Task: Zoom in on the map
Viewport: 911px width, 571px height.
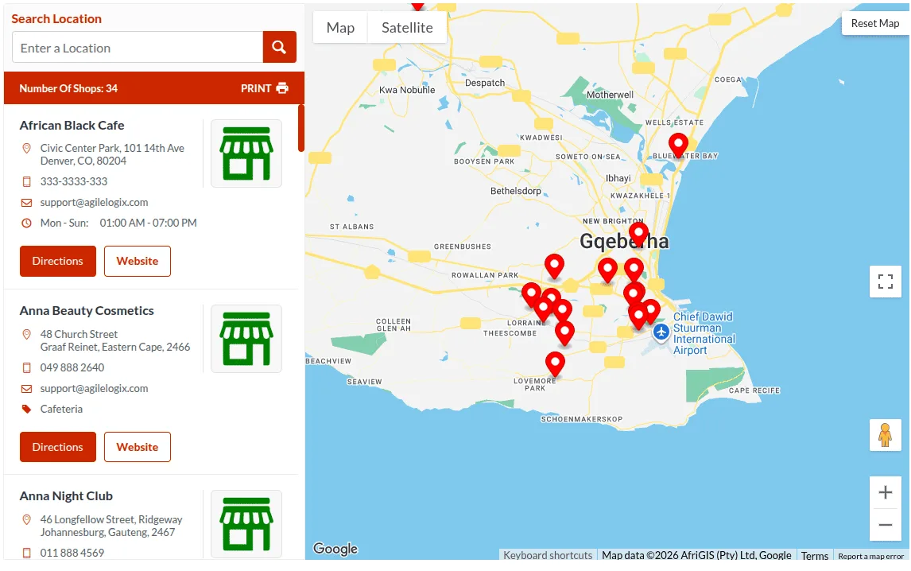Action: (x=885, y=492)
